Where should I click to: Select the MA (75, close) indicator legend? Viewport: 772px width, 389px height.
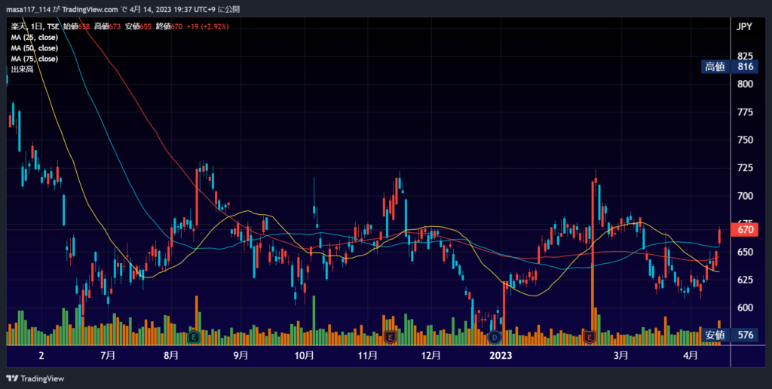click(35, 59)
